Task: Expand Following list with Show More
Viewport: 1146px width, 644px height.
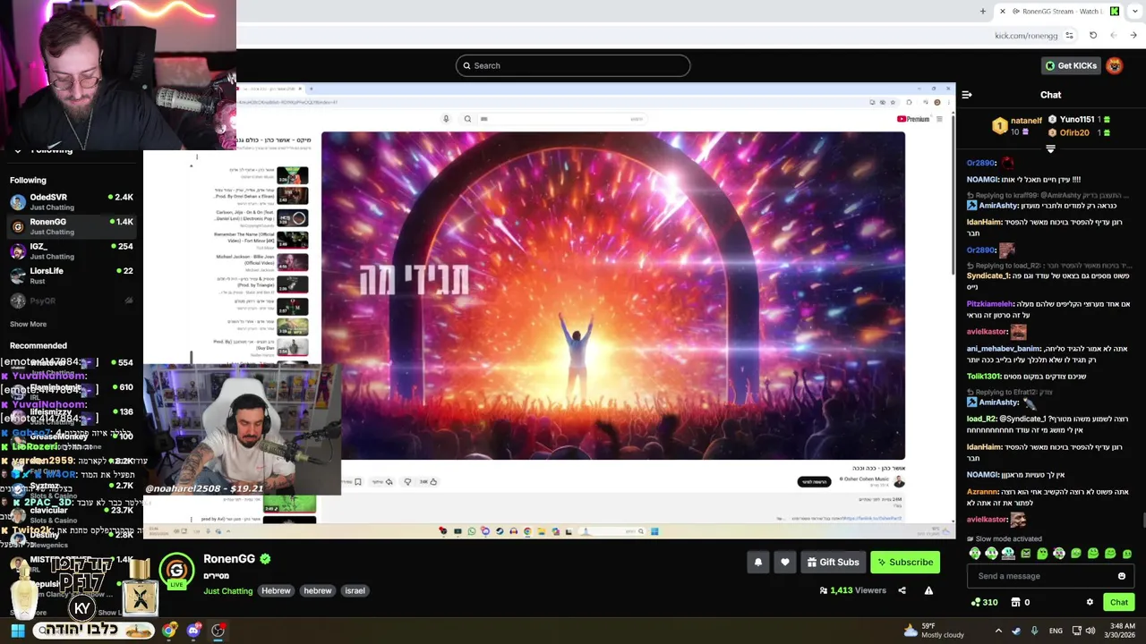Action: [28, 324]
